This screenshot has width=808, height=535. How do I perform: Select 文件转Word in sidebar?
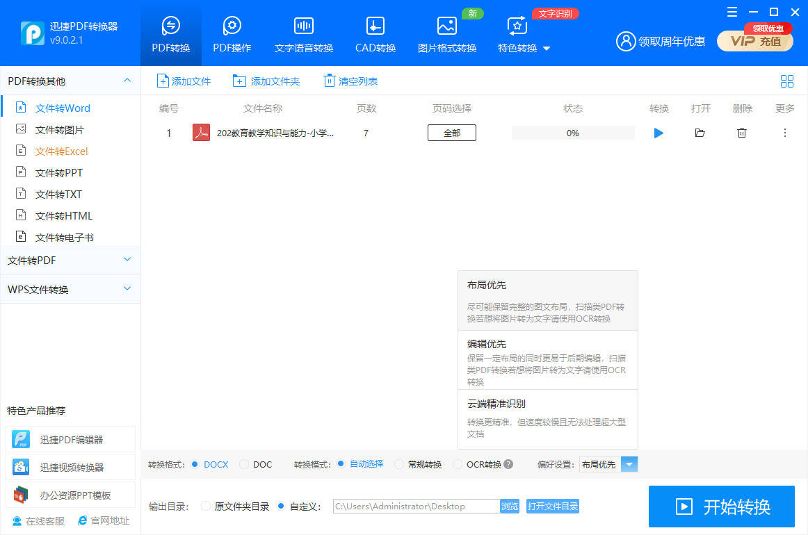click(63, 108)
